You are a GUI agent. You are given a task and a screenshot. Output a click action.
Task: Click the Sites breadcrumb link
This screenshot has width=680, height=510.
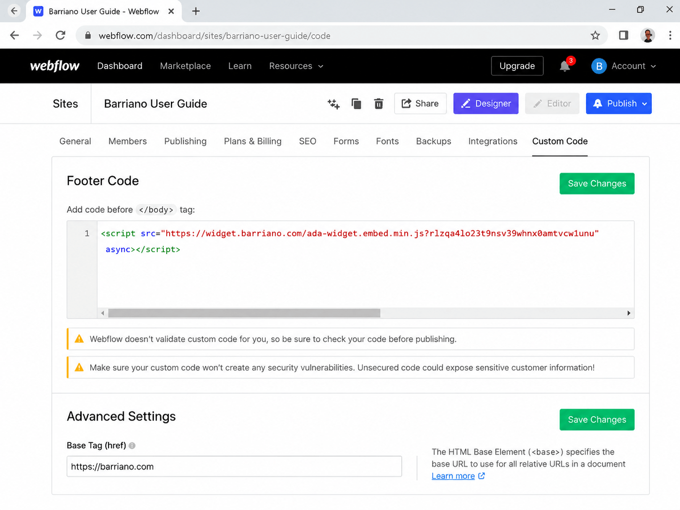click(x=65, y=104)
